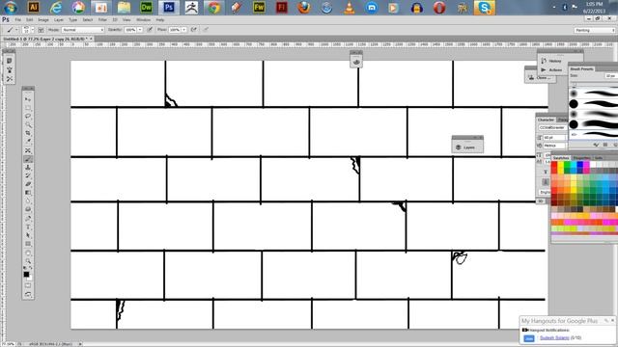Select the Path Selection tool

[28, 235]
